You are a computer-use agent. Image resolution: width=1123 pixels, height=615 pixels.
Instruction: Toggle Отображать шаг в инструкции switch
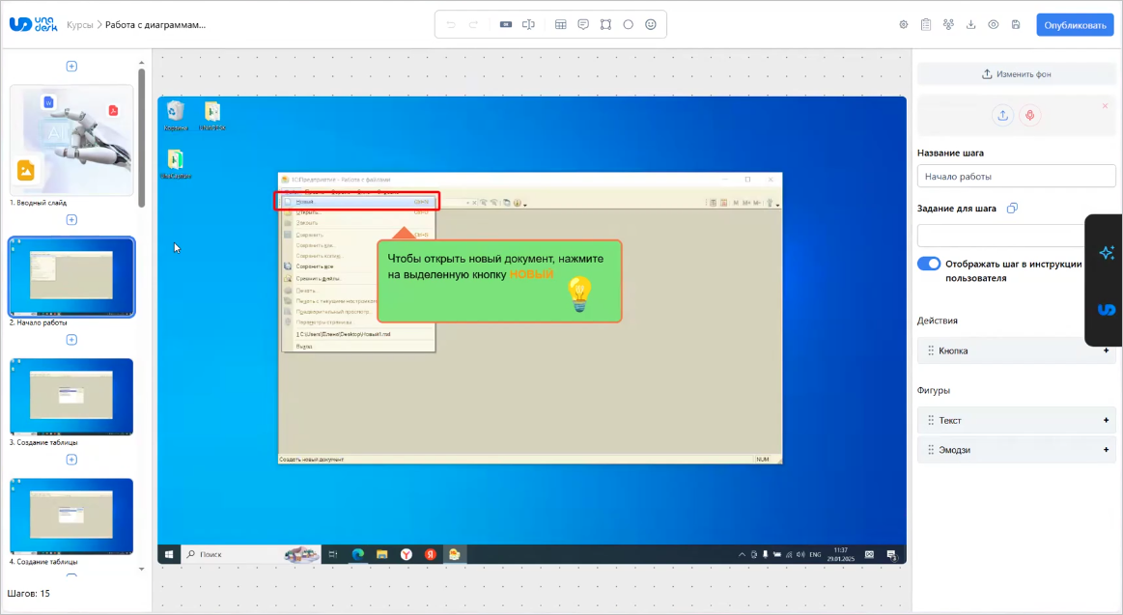[929, 264]
